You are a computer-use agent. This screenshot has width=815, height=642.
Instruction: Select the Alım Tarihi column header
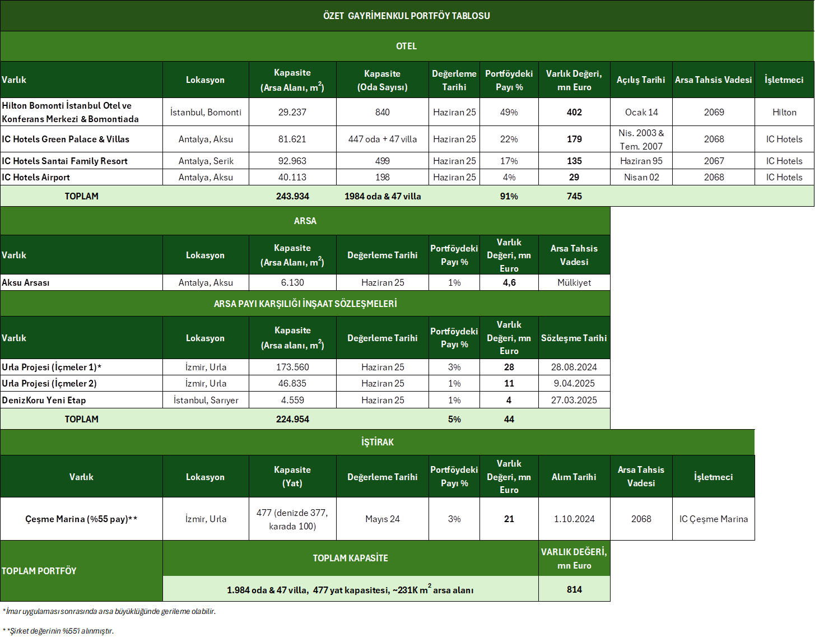(x=574, y=477)
